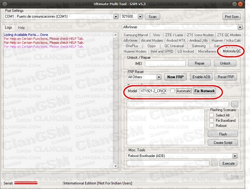Open the ZTE QC Modem tab

[x=229, y=35]
